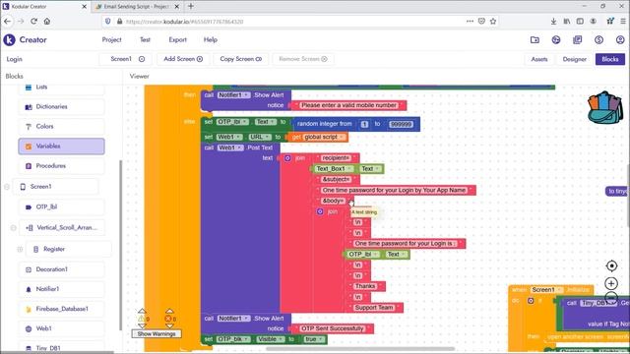Click the mutator gear on outer join block
This screenshot has width=630, height=354.
coord(287,158)
